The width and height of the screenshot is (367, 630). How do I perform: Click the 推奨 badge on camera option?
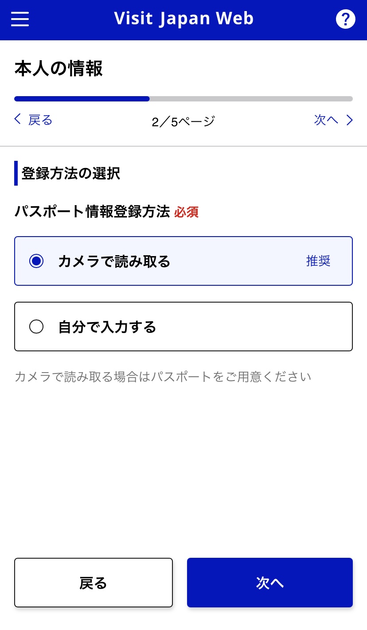(318, 261)
